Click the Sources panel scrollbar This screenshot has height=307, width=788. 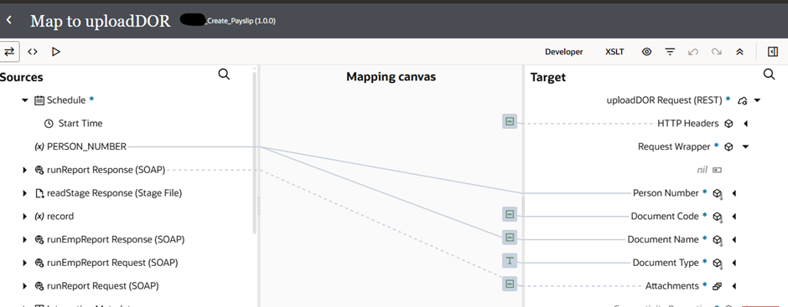(x=254, y=153)
